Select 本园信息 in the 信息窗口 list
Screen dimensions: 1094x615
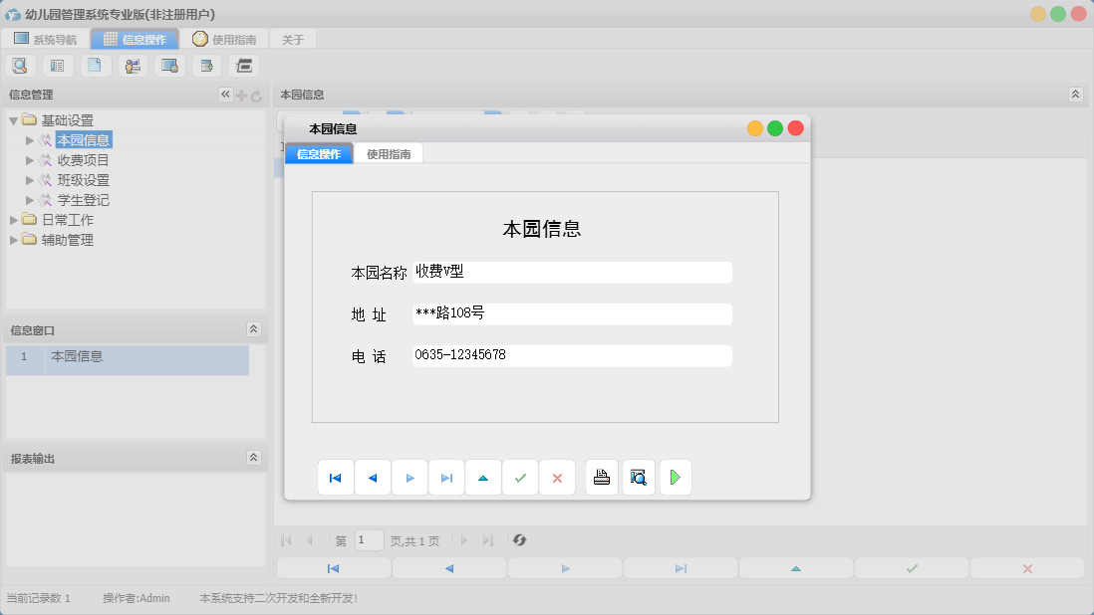(x=92, y=359)
